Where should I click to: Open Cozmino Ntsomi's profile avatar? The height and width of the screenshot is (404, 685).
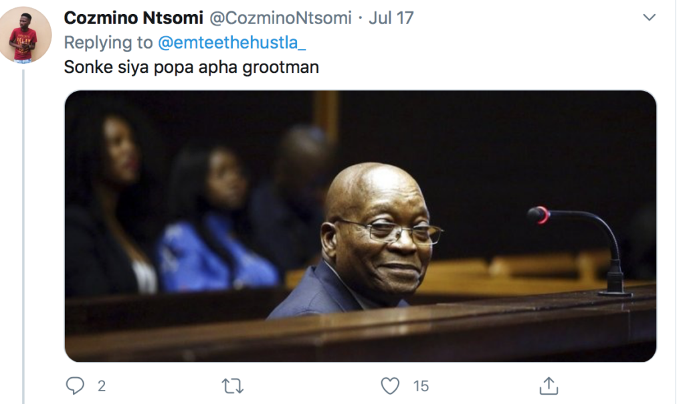pos(25,35)
